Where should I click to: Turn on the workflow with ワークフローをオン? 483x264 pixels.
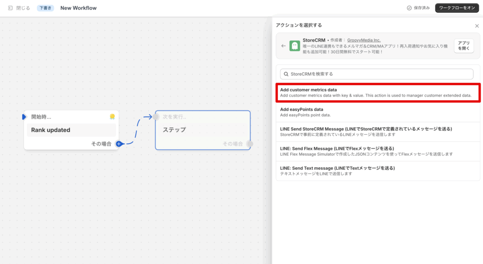pos(457,8)
